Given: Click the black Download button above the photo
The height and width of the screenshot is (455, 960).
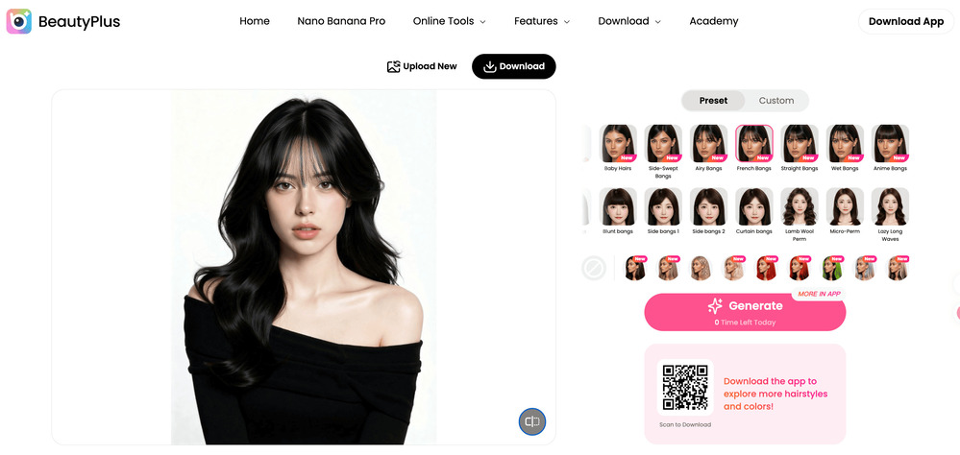Looking at the screenshot, I should point(514,66).
